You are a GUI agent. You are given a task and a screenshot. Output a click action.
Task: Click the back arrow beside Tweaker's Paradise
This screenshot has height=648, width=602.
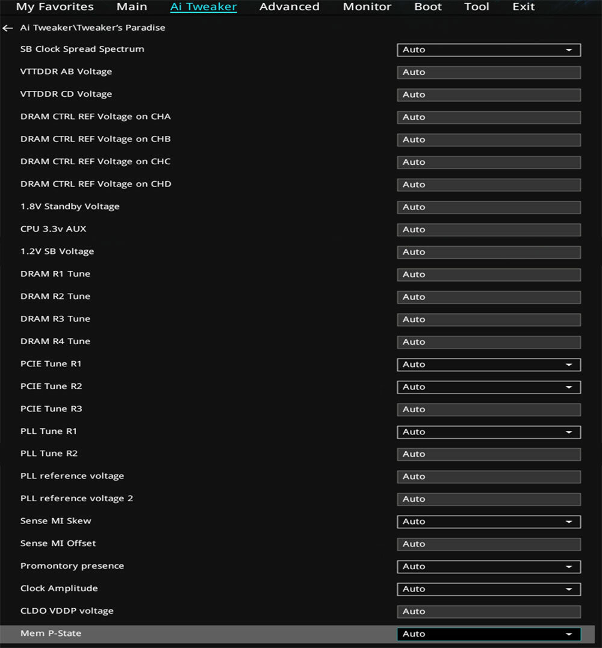click(7, 28)
